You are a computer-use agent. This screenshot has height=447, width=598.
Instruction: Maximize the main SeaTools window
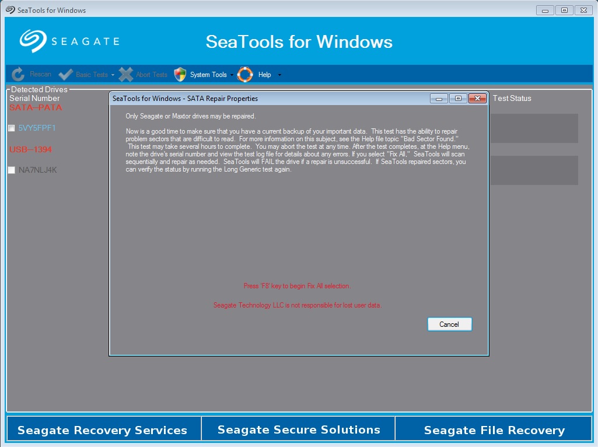point(564,11)
